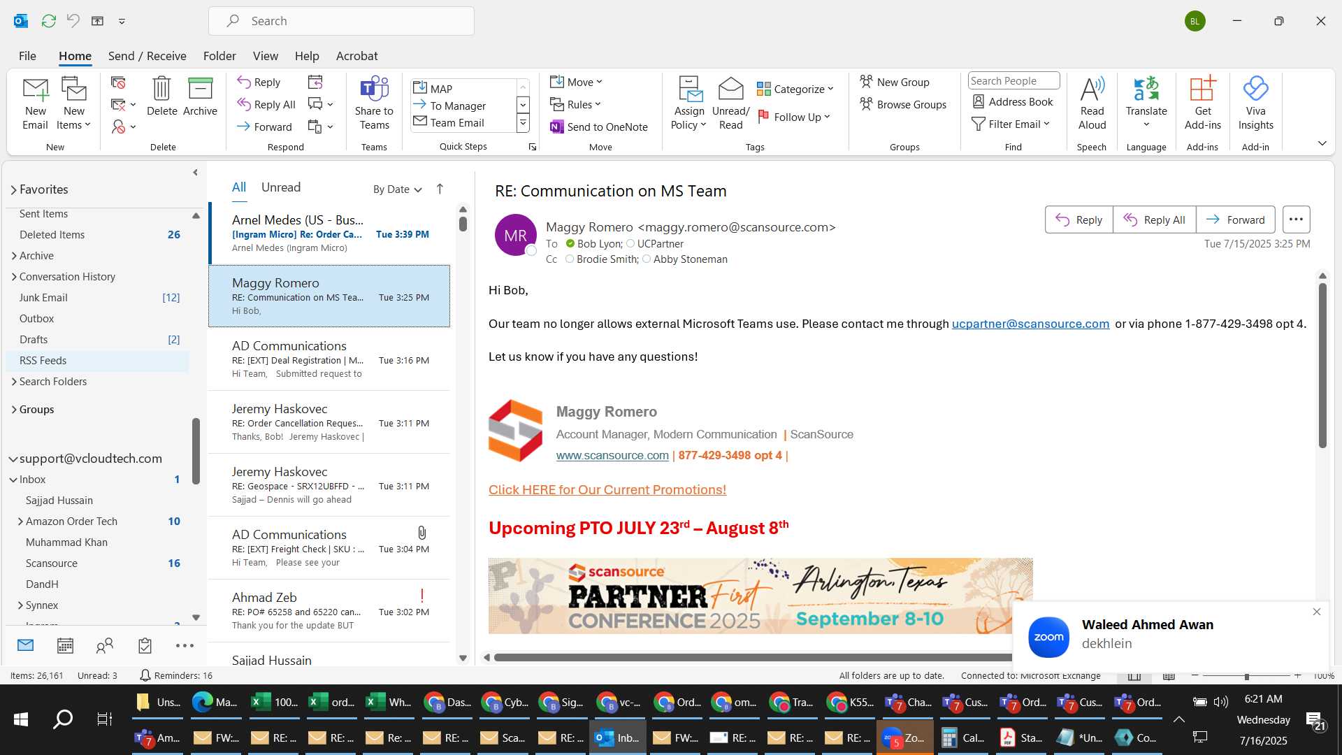Open People view in navigation bar

(x=105, y=645)
